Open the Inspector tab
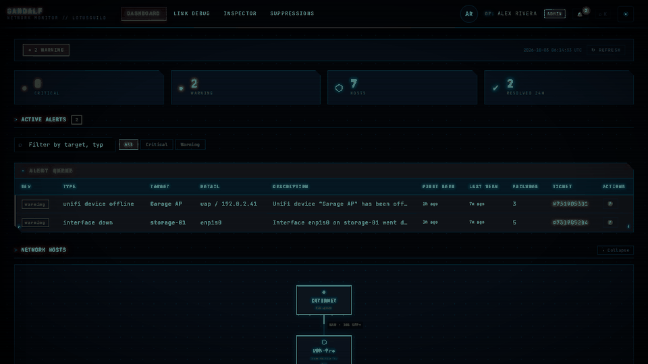Screen dimensions: 648x364 coord(240,13)
